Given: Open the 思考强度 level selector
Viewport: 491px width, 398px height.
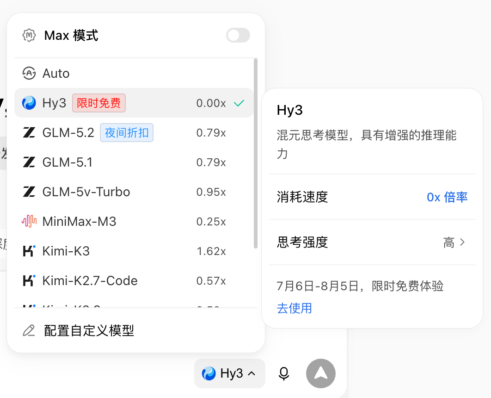Looking at the screenshot, I should [372, 242].
